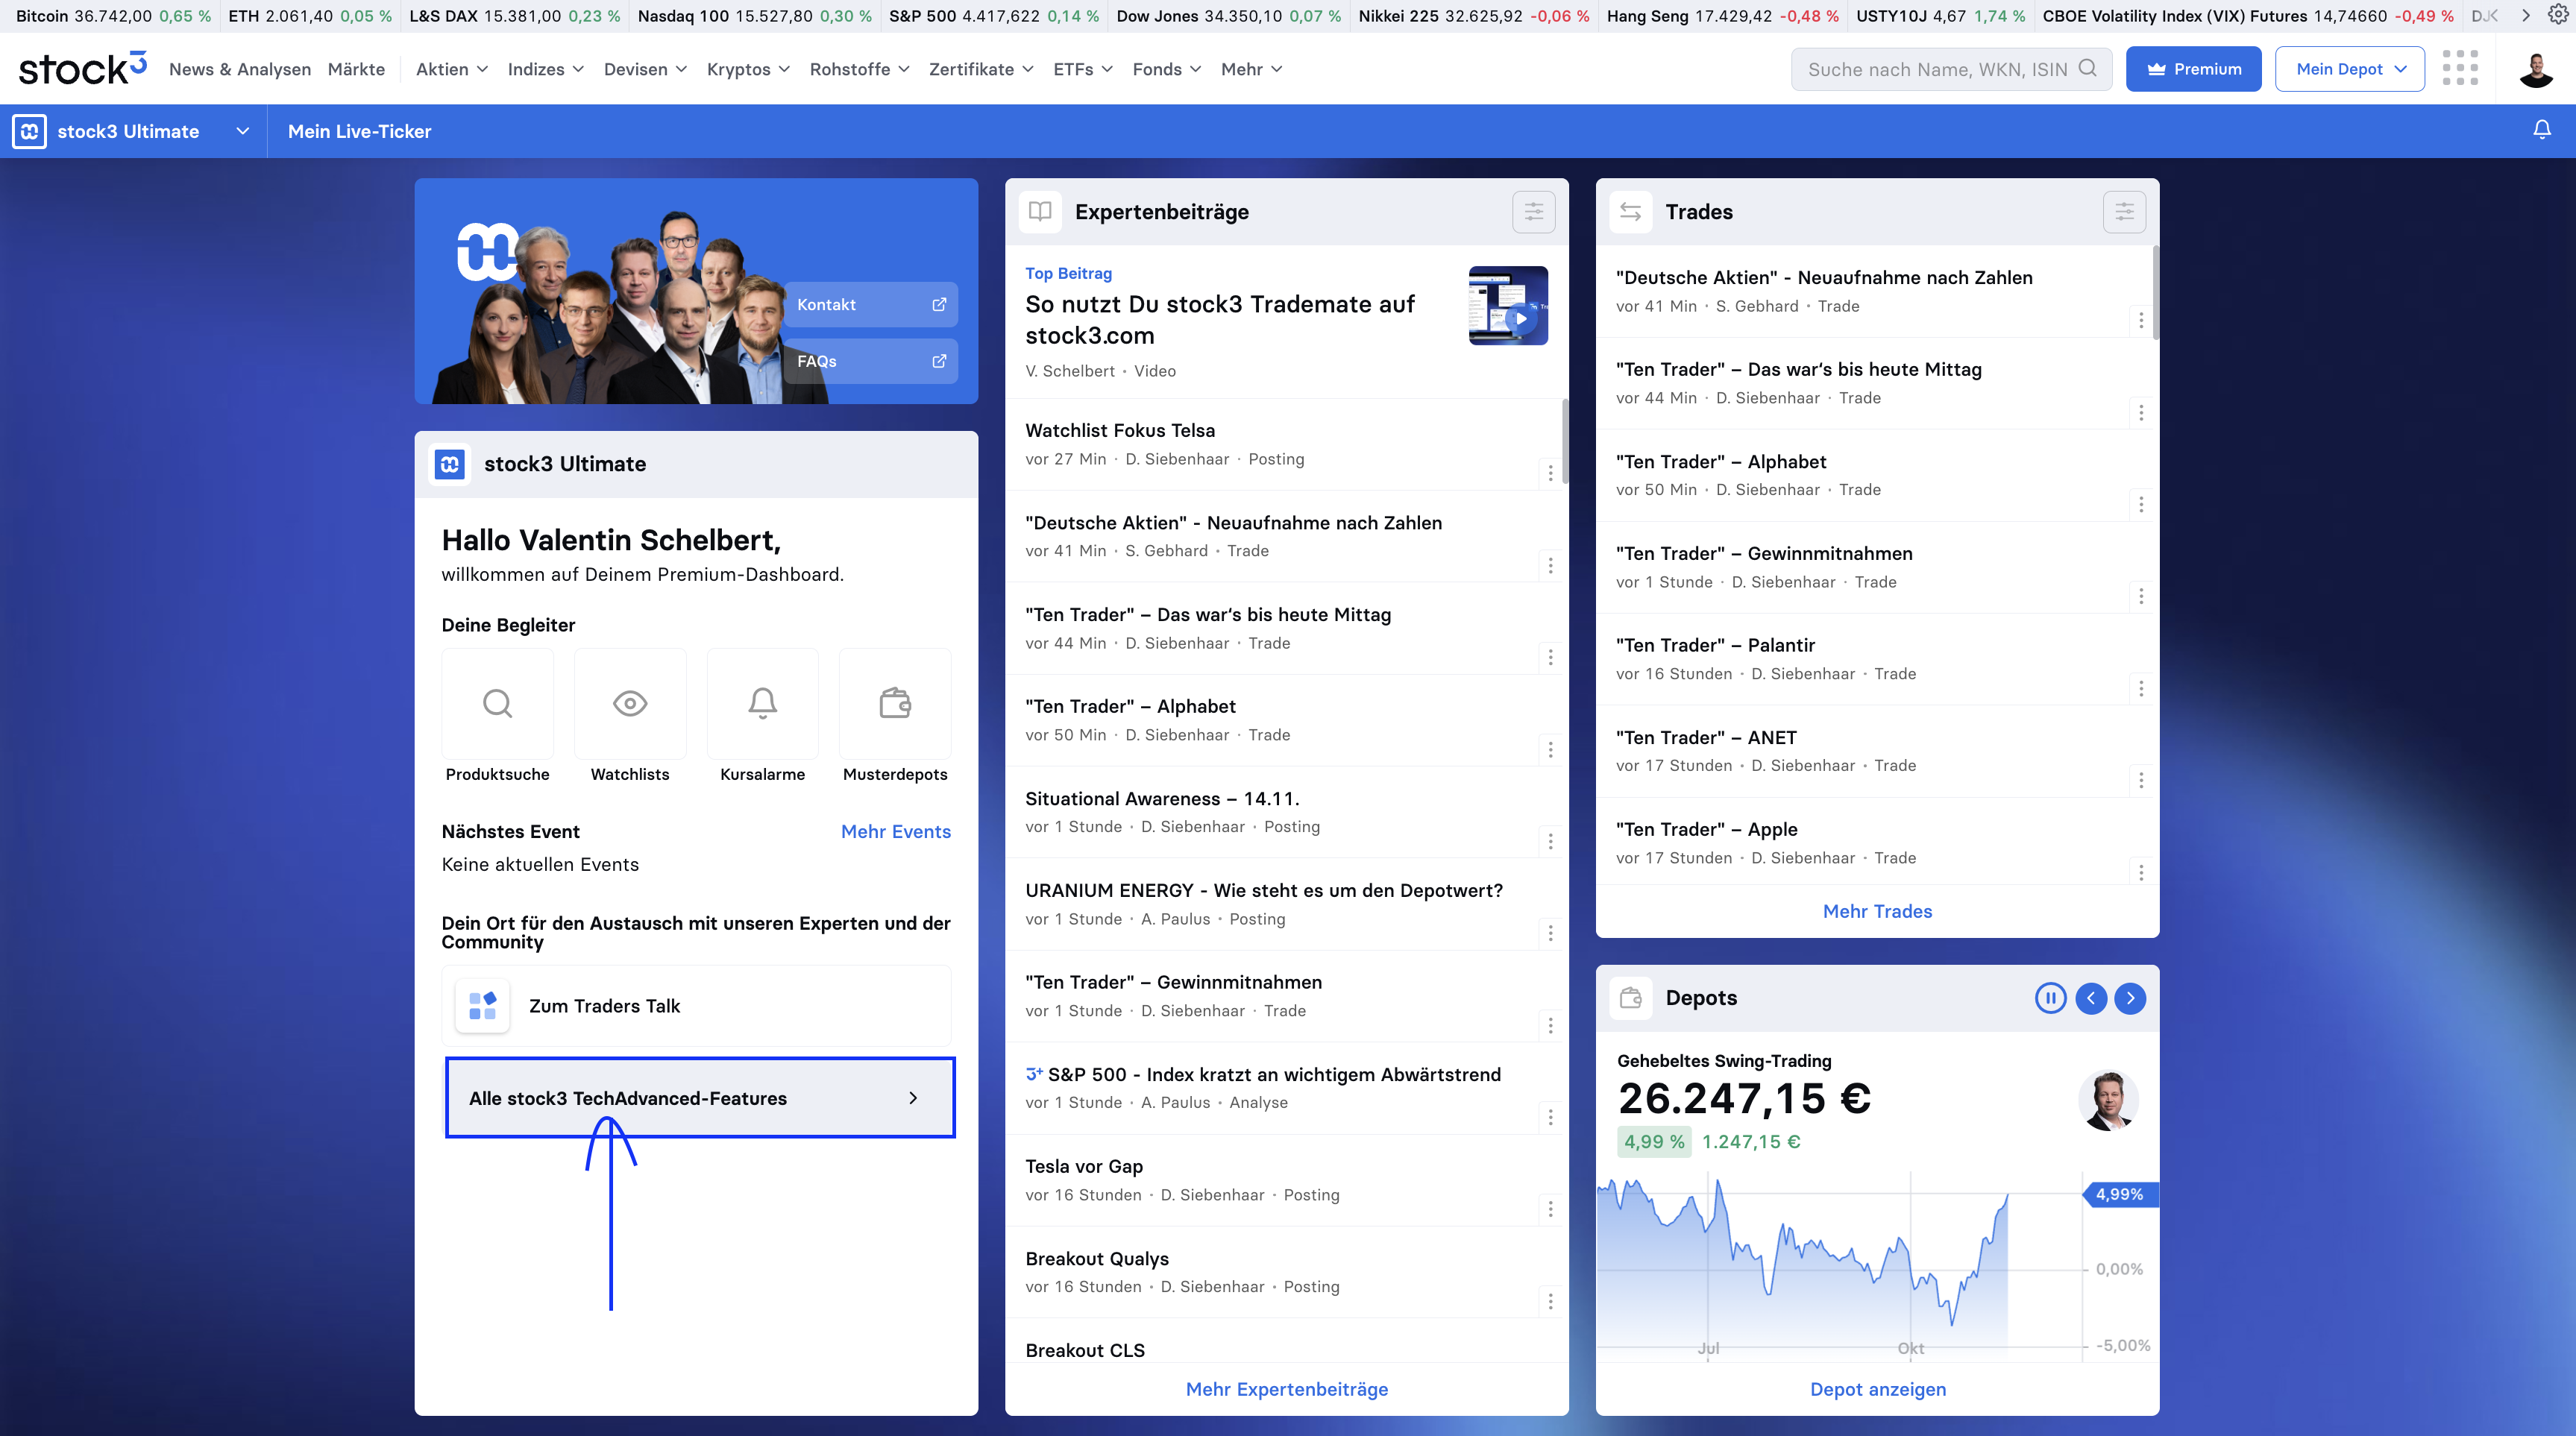
Task: Open Expertenbeiträge filter settings icon
Action: tap(1533, 211)
